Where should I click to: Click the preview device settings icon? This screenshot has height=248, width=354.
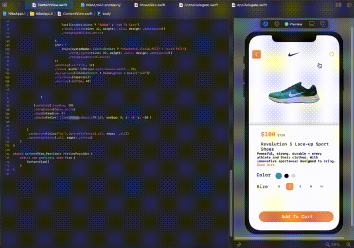coord(312,24)
